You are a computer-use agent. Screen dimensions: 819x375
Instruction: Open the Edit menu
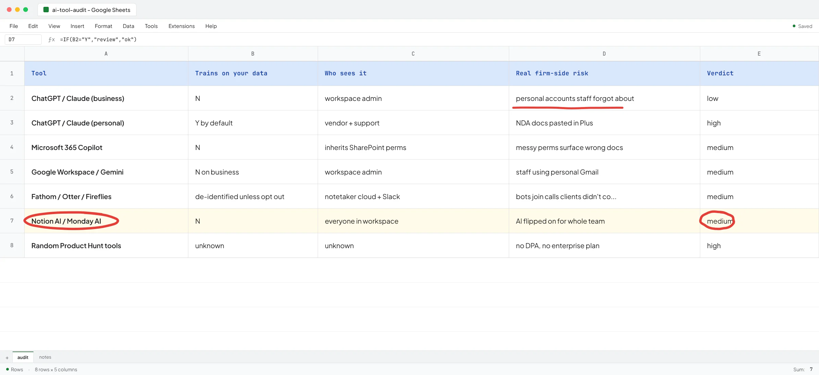point(33,26)
